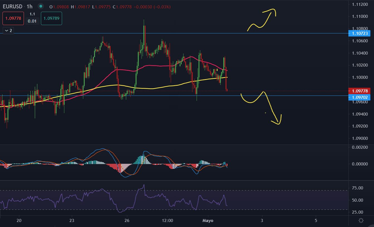This screenshot has width=374, height=227.
Task: Click the OHLC change value −0.03%
Action: [x=161, y=7]
